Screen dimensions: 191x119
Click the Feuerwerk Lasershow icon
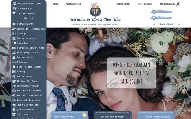[x=14, y=100]
